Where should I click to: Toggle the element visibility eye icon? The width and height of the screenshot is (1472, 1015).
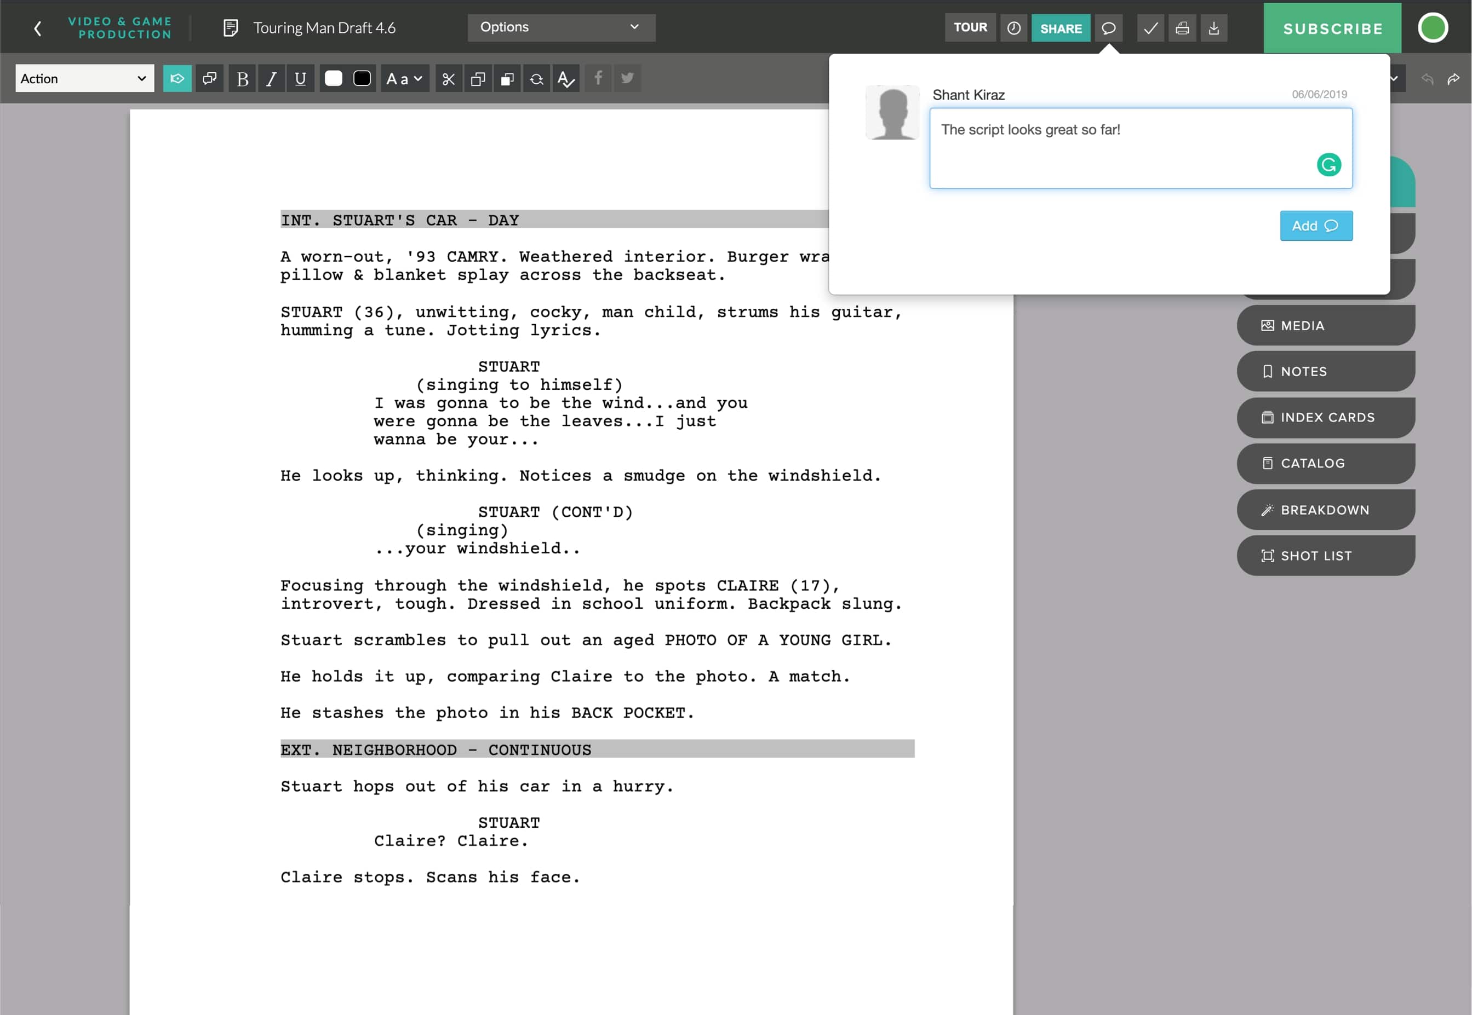coord(177,78)
